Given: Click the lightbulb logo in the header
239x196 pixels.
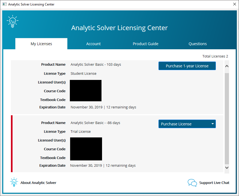Looking at the screenshot, I should (x=13, y=21).
